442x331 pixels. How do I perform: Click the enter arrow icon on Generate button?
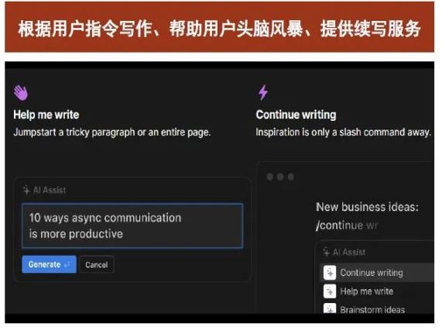coord(67,264)
